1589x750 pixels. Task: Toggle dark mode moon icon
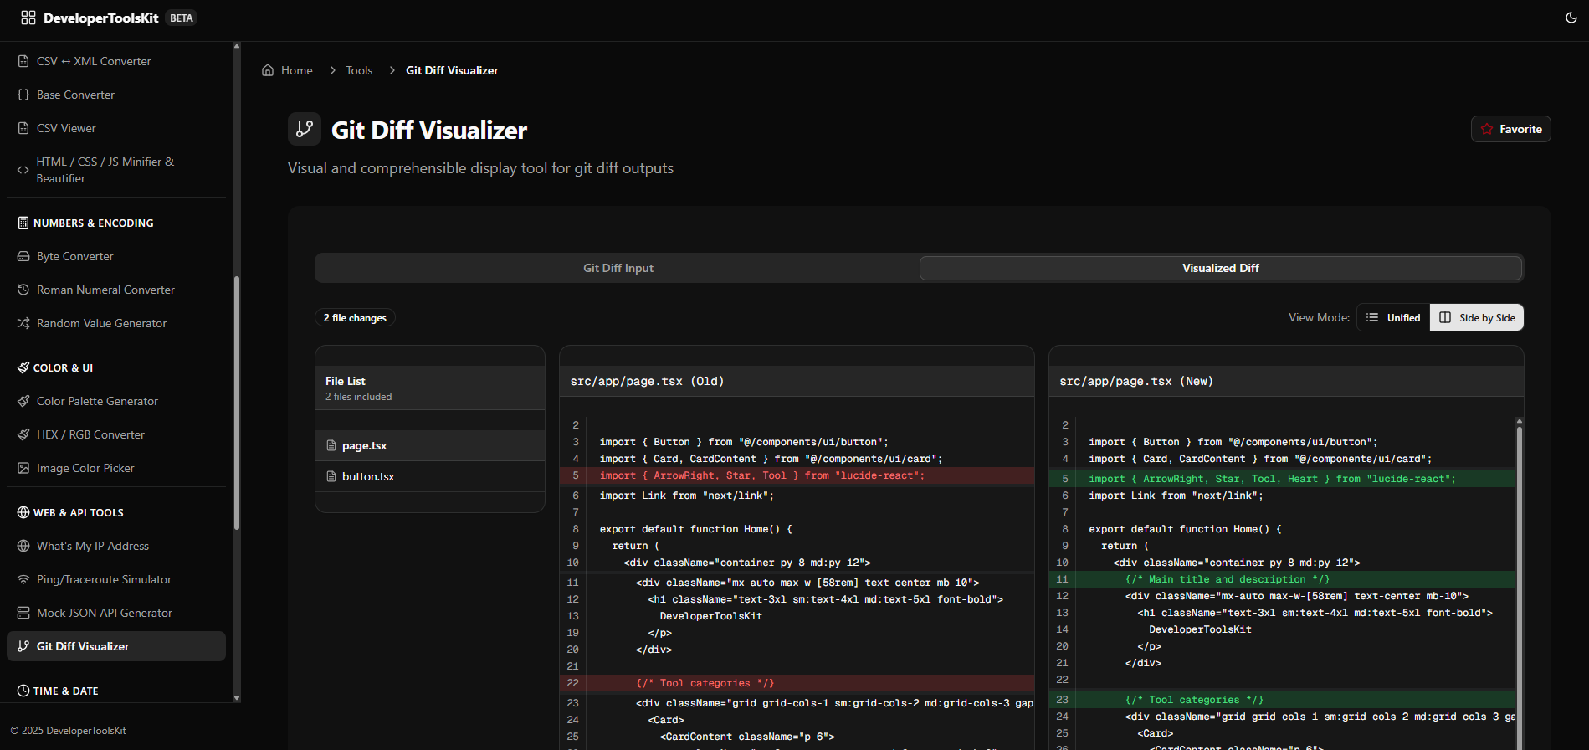[1571, 18]
